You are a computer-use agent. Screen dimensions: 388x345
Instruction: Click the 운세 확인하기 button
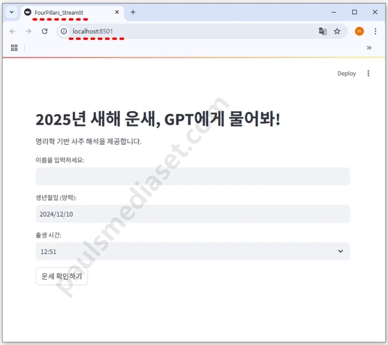click(62, 276)
